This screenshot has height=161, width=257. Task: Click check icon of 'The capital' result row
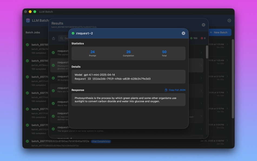(x=53, y=53)
